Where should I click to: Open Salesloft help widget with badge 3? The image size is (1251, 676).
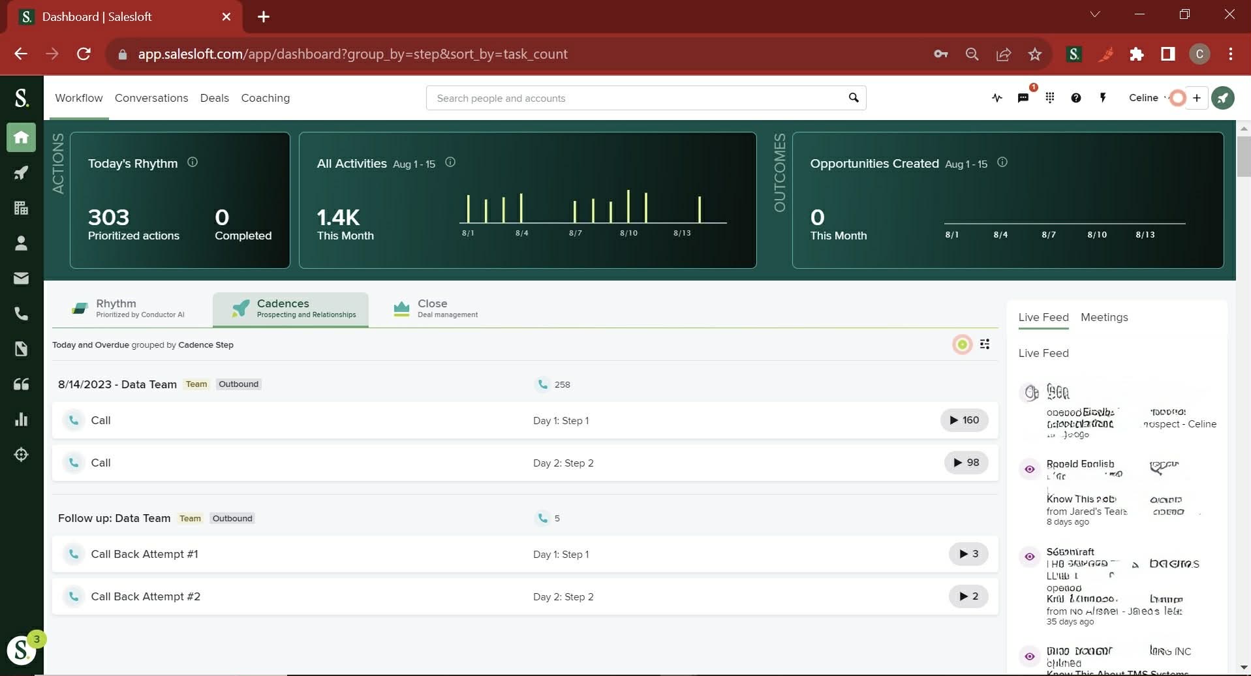point(22,650)
